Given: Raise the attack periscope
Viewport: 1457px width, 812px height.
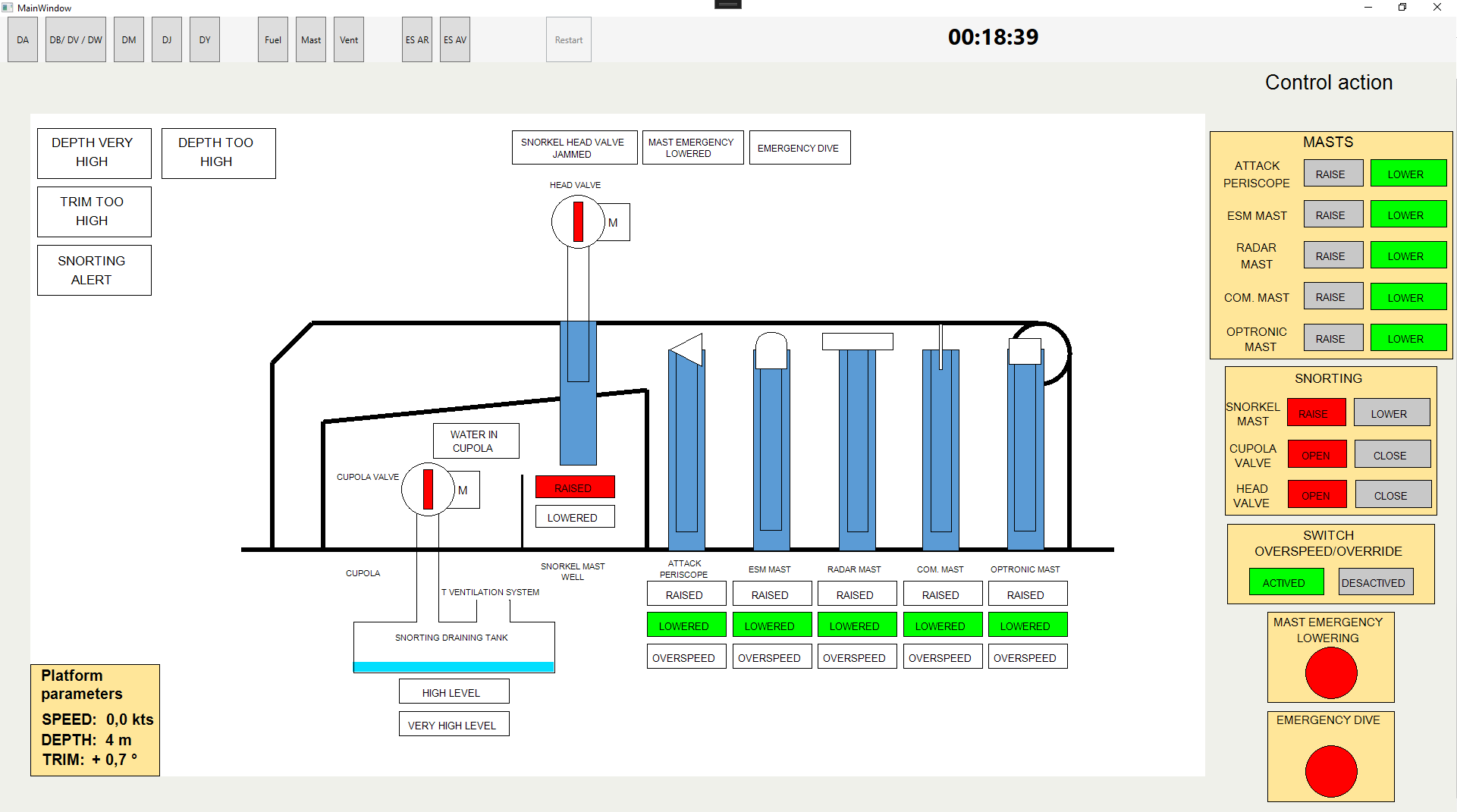Looking at the screenshot, I should click(1332, 174).
